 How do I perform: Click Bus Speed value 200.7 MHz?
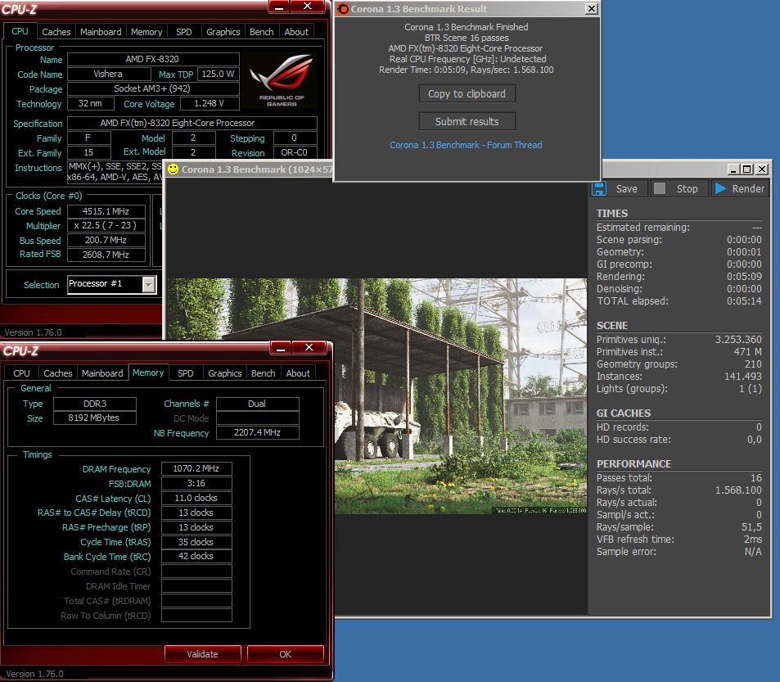pyautogui.click(x=106, y=240)
